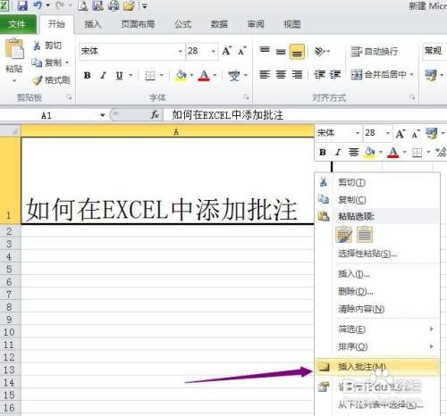Open number format dropdown (常规)

point(434,51)
